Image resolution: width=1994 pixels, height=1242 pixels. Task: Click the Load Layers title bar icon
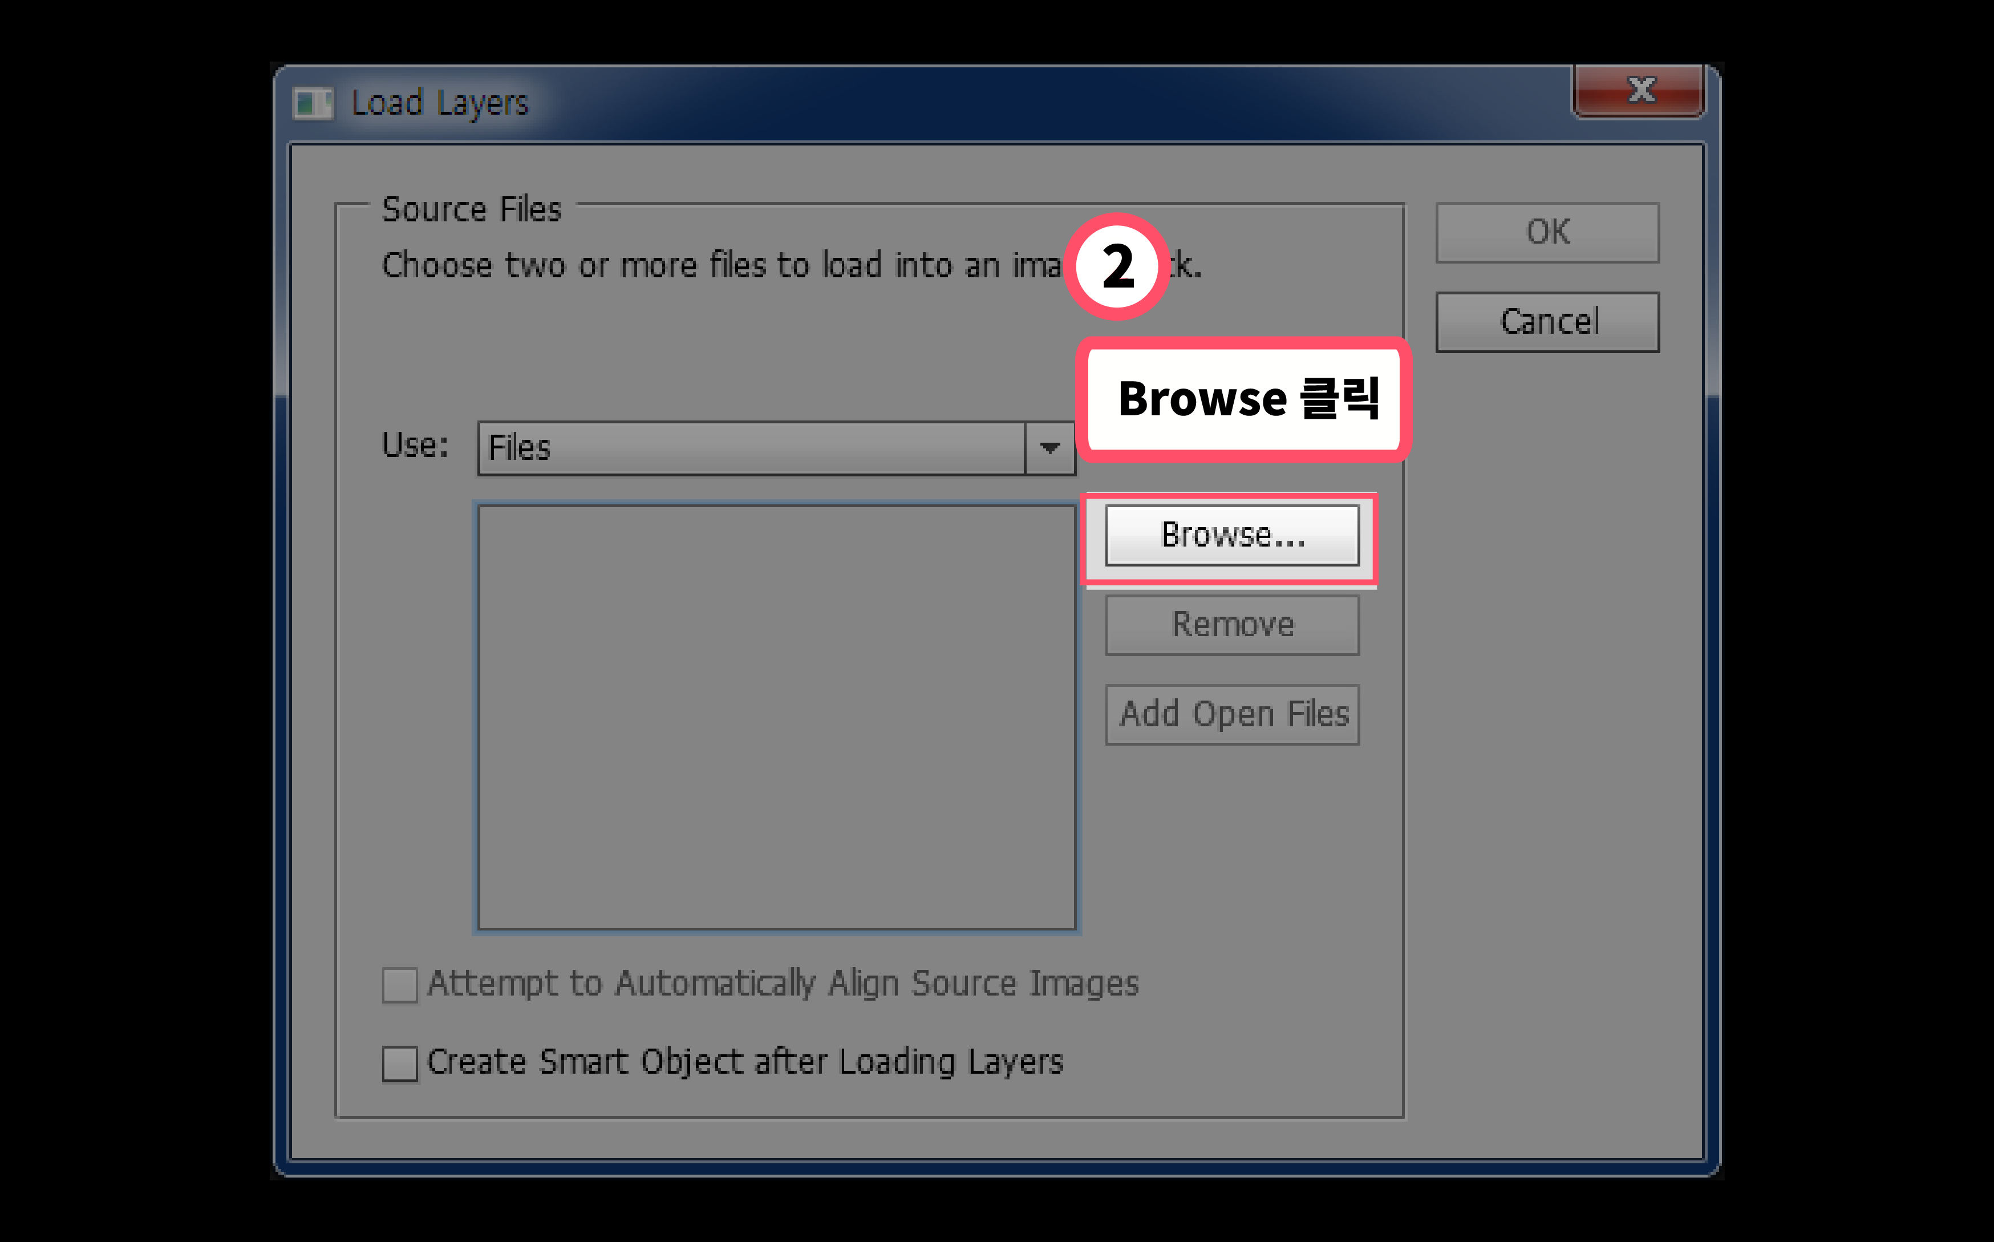[312, 103]
